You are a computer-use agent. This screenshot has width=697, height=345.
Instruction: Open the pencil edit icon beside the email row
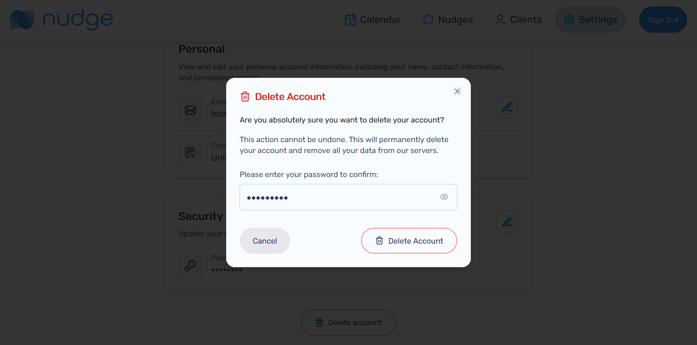[507, 107]
